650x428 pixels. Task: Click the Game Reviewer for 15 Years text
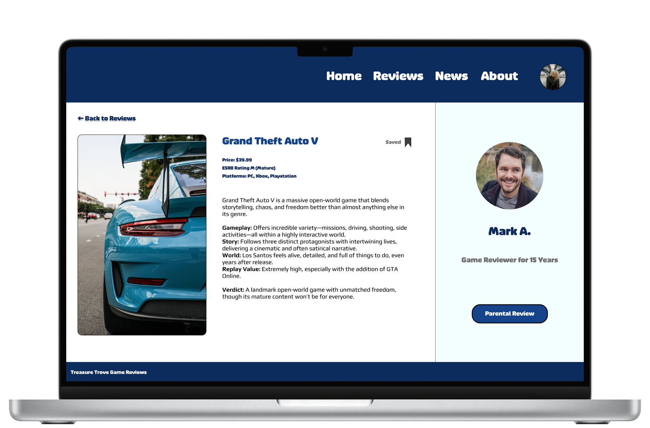tap(510, 260)
